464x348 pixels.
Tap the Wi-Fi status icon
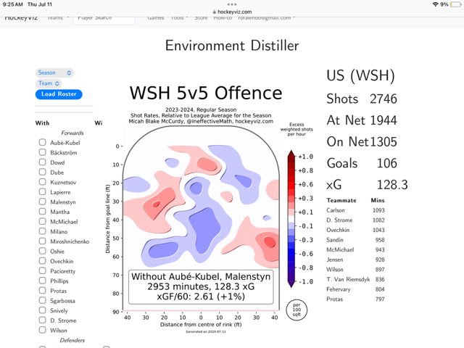pyautogui.click(x=435, y=4)
